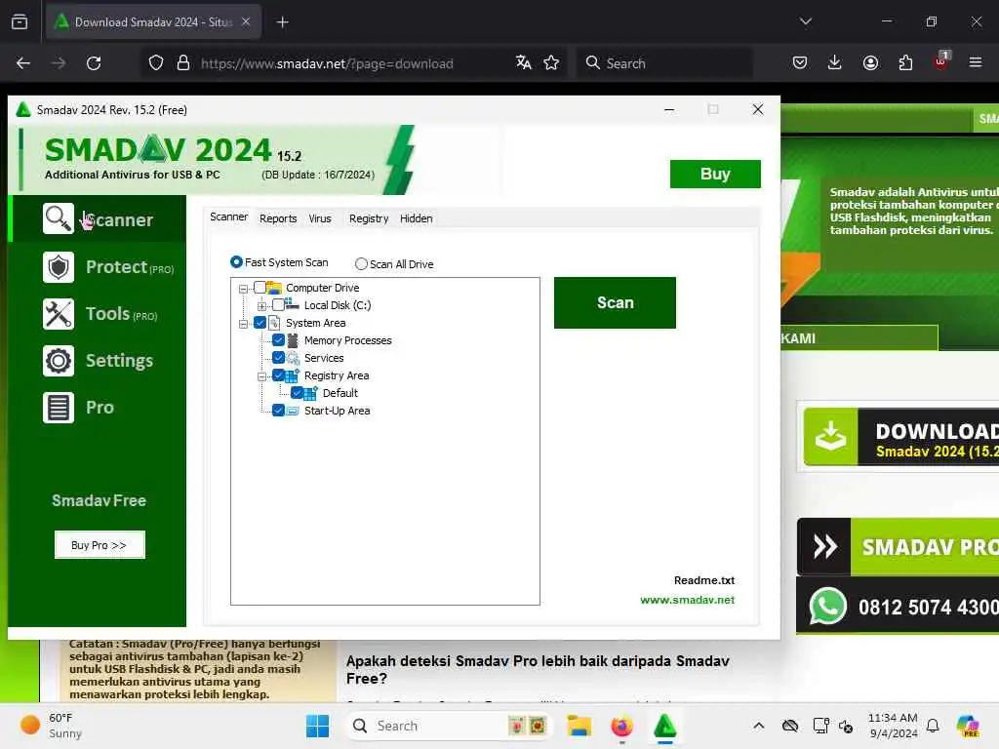Select the Scan All Drive radio button

point(361,263)
